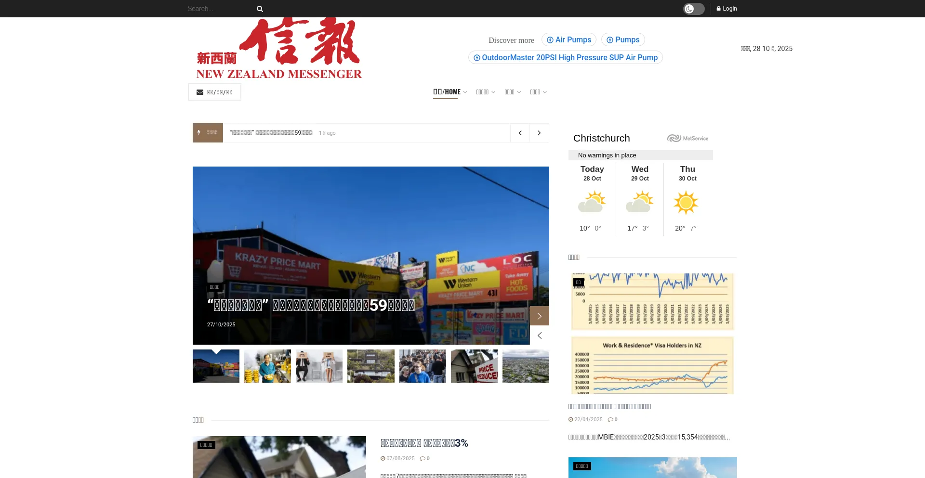Open the HOME menu item

tap(447, 92)
